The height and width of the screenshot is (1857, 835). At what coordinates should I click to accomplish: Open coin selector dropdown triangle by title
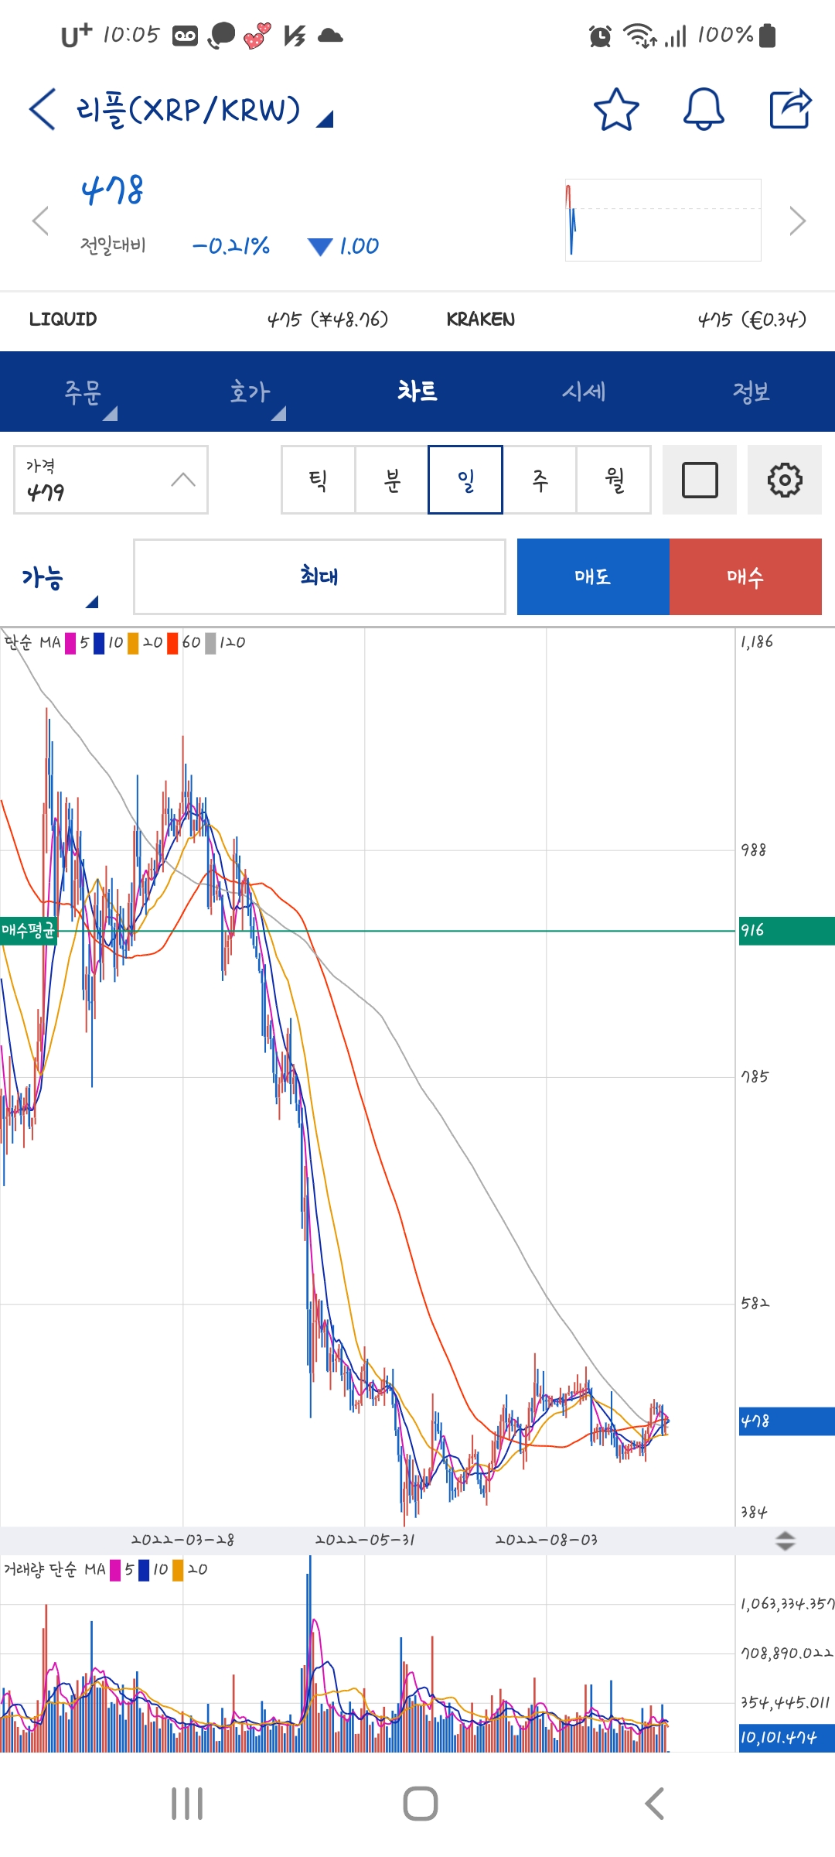pos(325,119)
